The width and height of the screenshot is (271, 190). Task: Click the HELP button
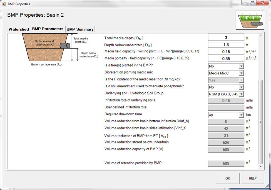tap(252, 178)
